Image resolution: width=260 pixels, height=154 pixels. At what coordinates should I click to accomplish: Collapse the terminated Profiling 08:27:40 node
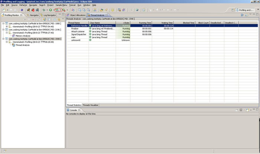[x=7, y=33]
